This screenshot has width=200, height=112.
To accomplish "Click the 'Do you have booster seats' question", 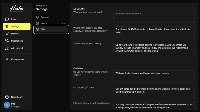I will [x=90, y=73].
